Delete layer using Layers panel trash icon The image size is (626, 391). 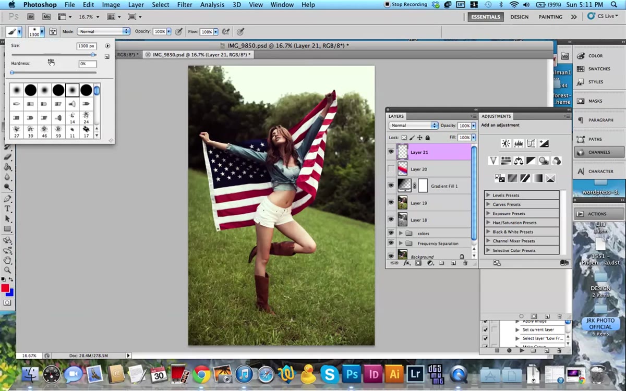465,263
